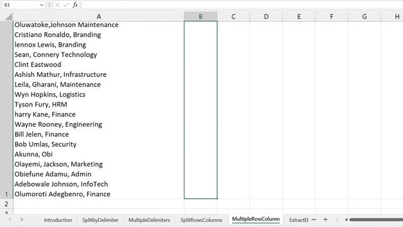Open the SplitRowsColumns sheet tab

click(x=201, y=220)
